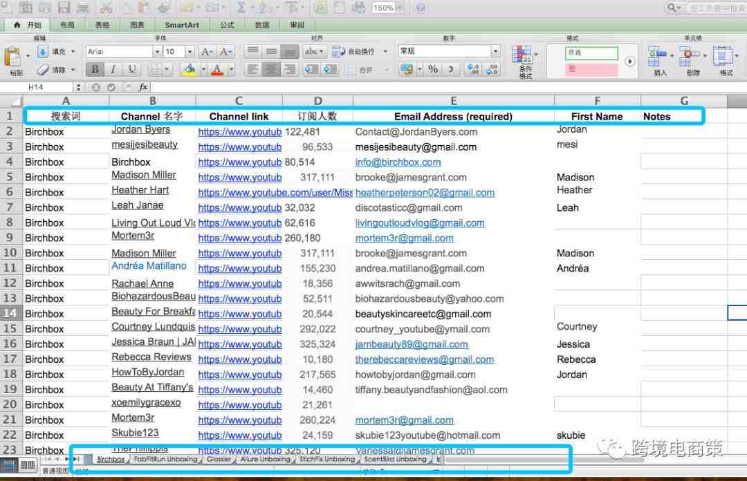The image size is (747, 481).
Task: Align text to bottom of cell
Action: coord(290,51)
